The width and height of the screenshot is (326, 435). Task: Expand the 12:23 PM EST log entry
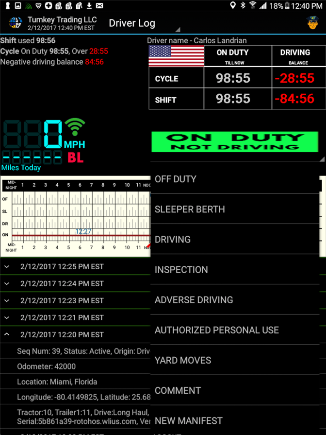pyautogui.click(x=7, y=300)
